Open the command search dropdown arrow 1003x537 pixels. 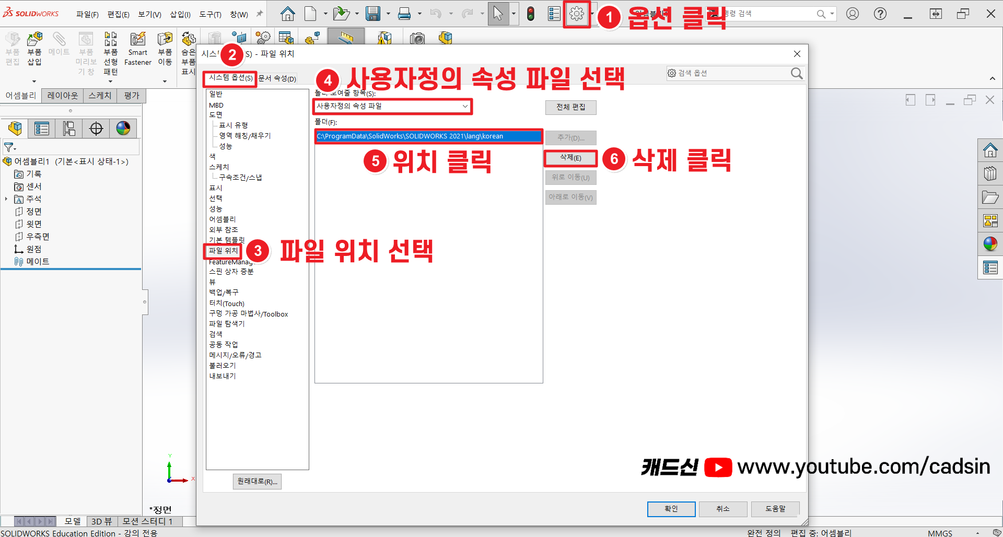tap(832, 14)
